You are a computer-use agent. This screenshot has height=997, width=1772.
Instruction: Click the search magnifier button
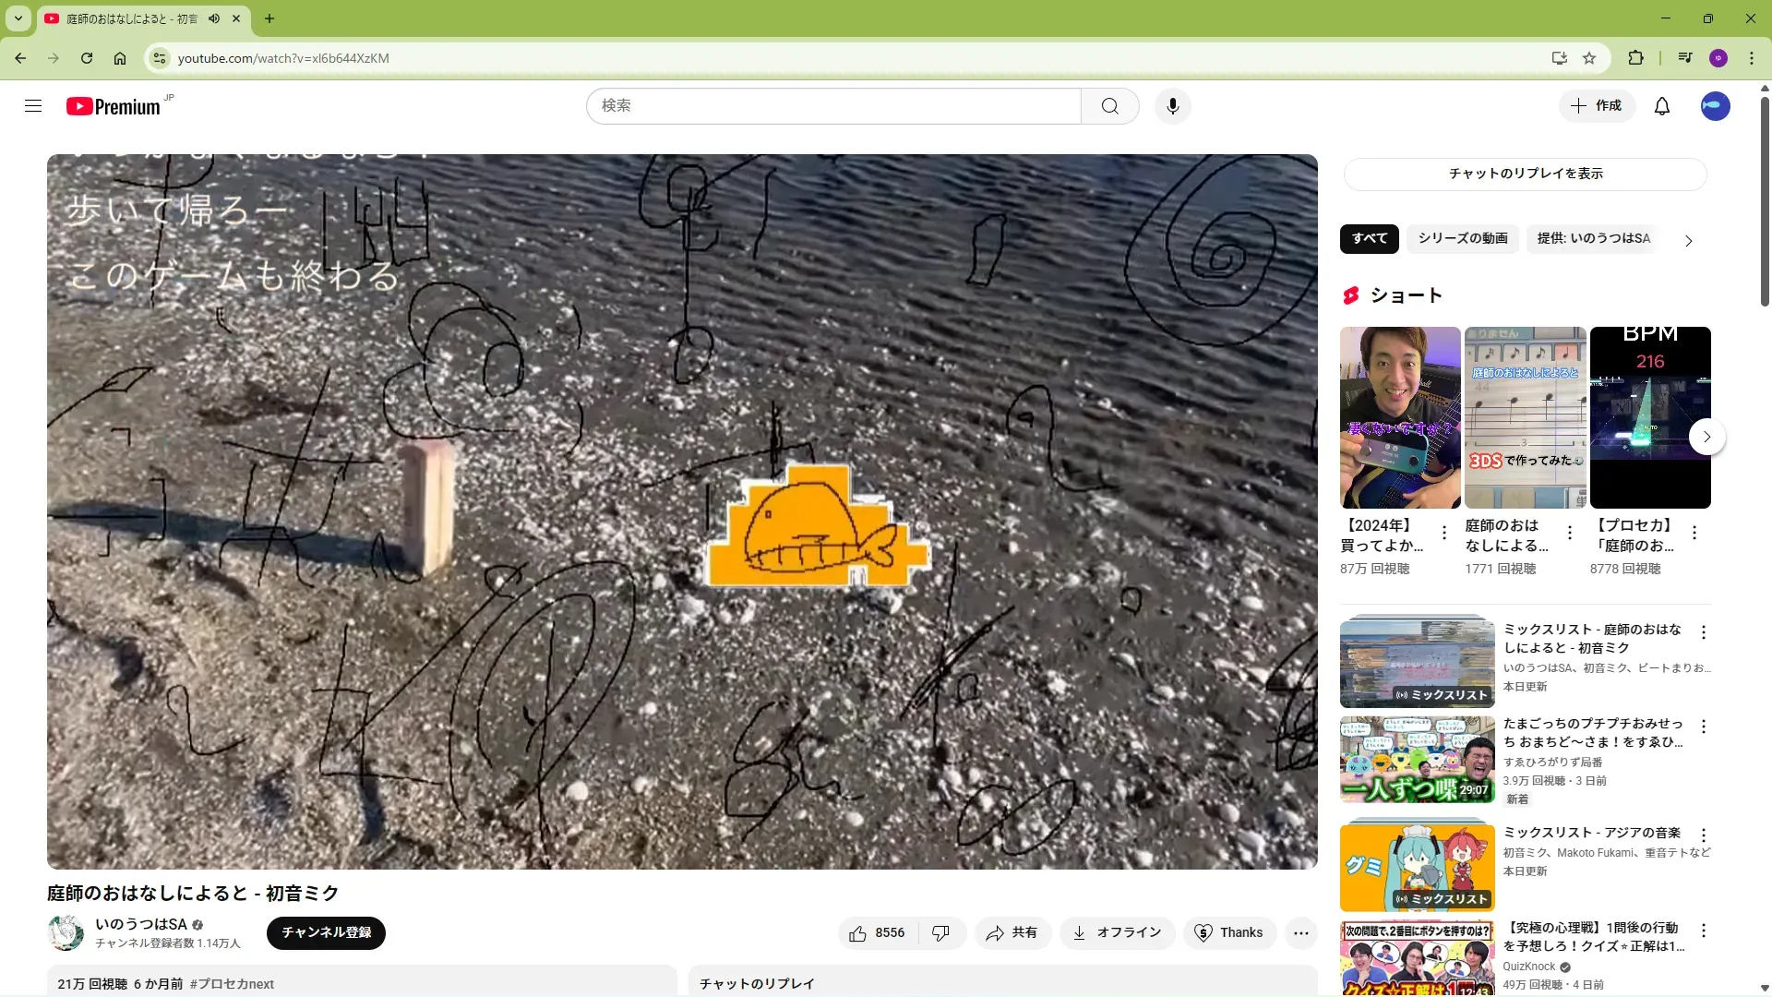[1109, 106]
